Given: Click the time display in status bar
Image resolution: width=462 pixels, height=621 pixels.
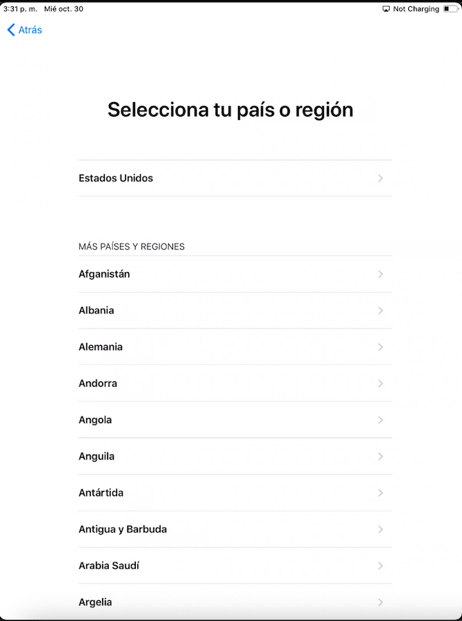Looking at the screenshot, I should (x=20, y=9).
